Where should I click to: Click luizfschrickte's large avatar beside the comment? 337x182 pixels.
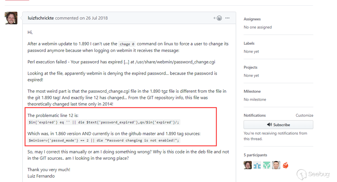click(x=11, y=18)
